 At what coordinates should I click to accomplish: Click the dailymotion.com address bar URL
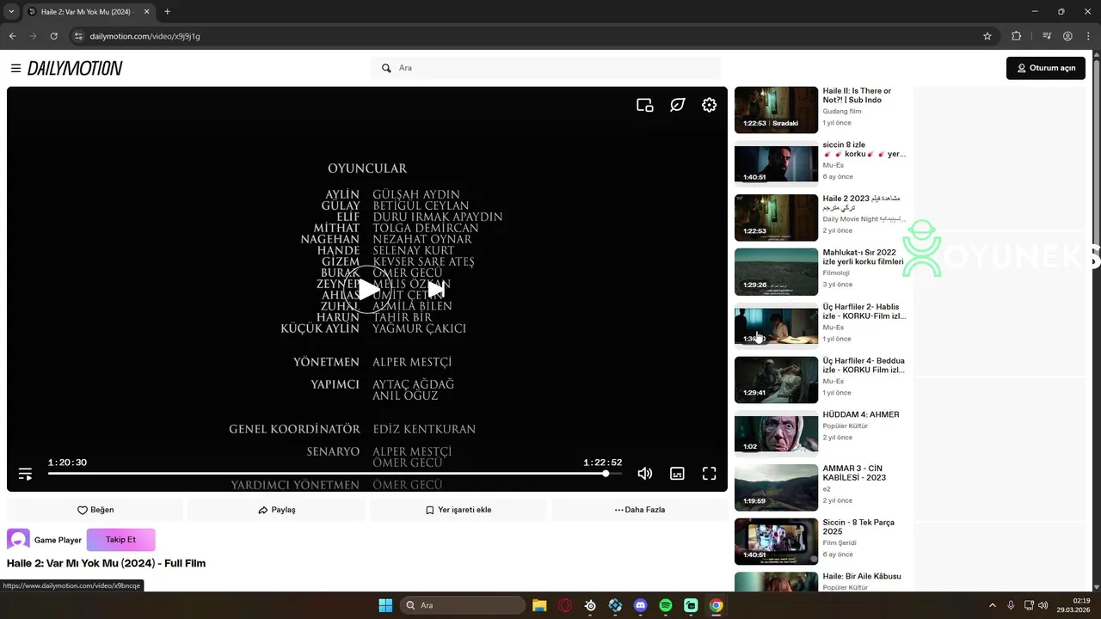pyautogui.click(x=145, y=36)
